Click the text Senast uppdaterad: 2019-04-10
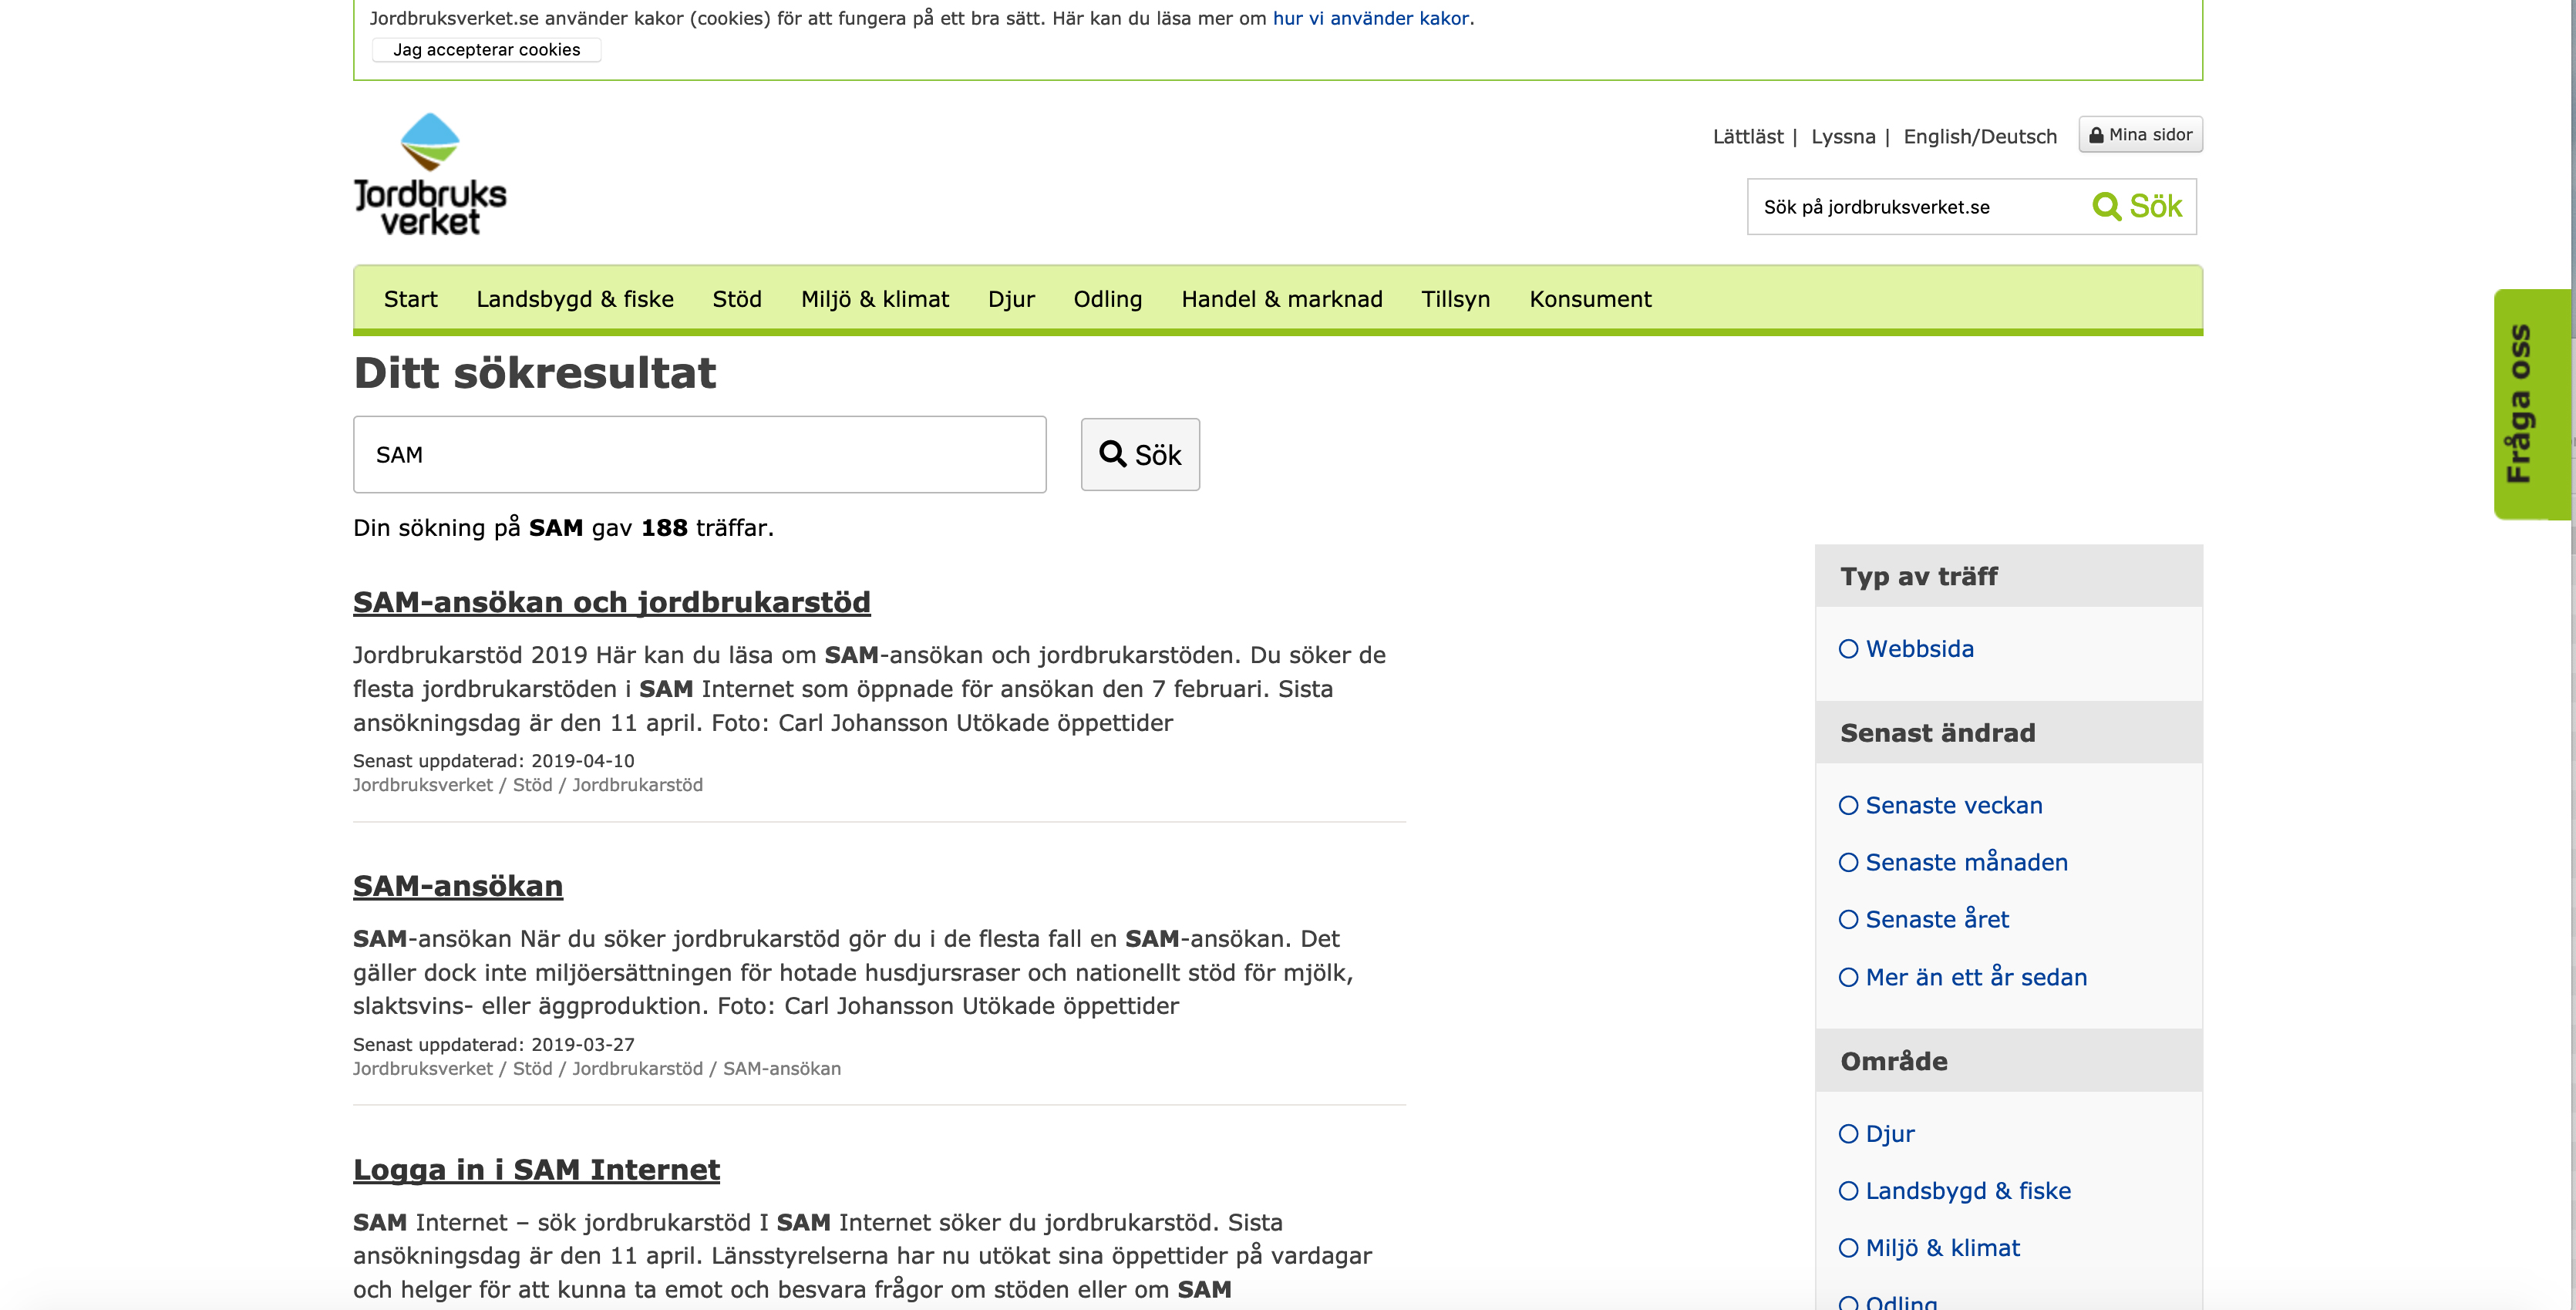 click(x=493, y=761)
